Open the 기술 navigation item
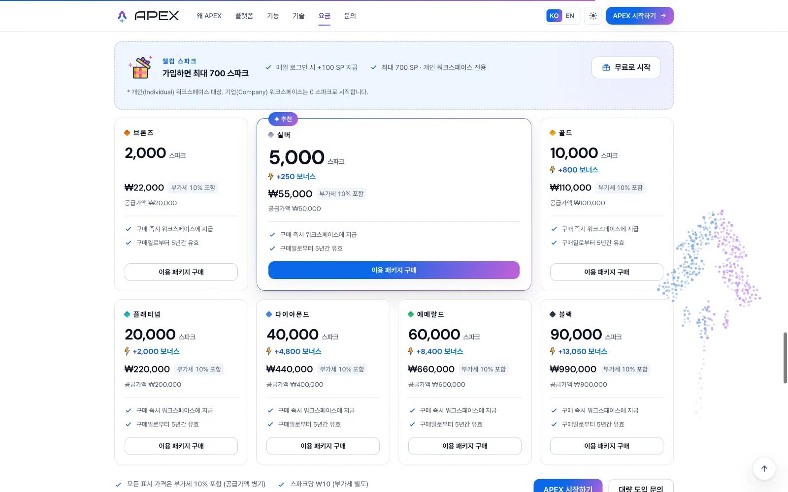 coord(298,16)
